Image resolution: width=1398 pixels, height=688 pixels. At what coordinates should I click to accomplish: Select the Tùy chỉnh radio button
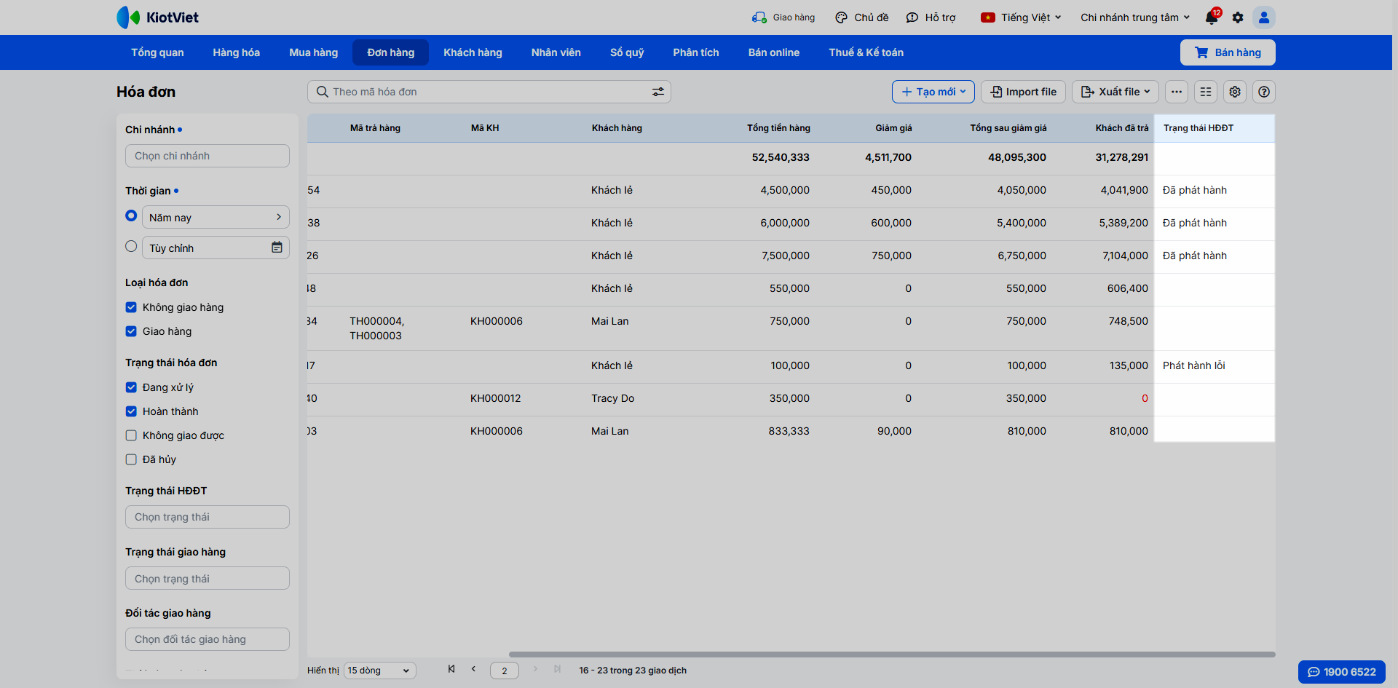pos(131,247)
